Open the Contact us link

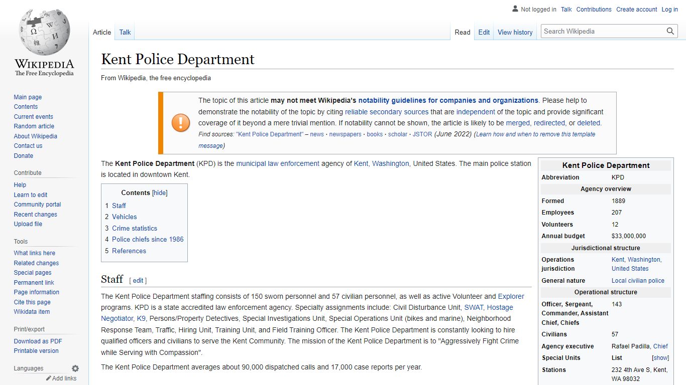point(28,146)
